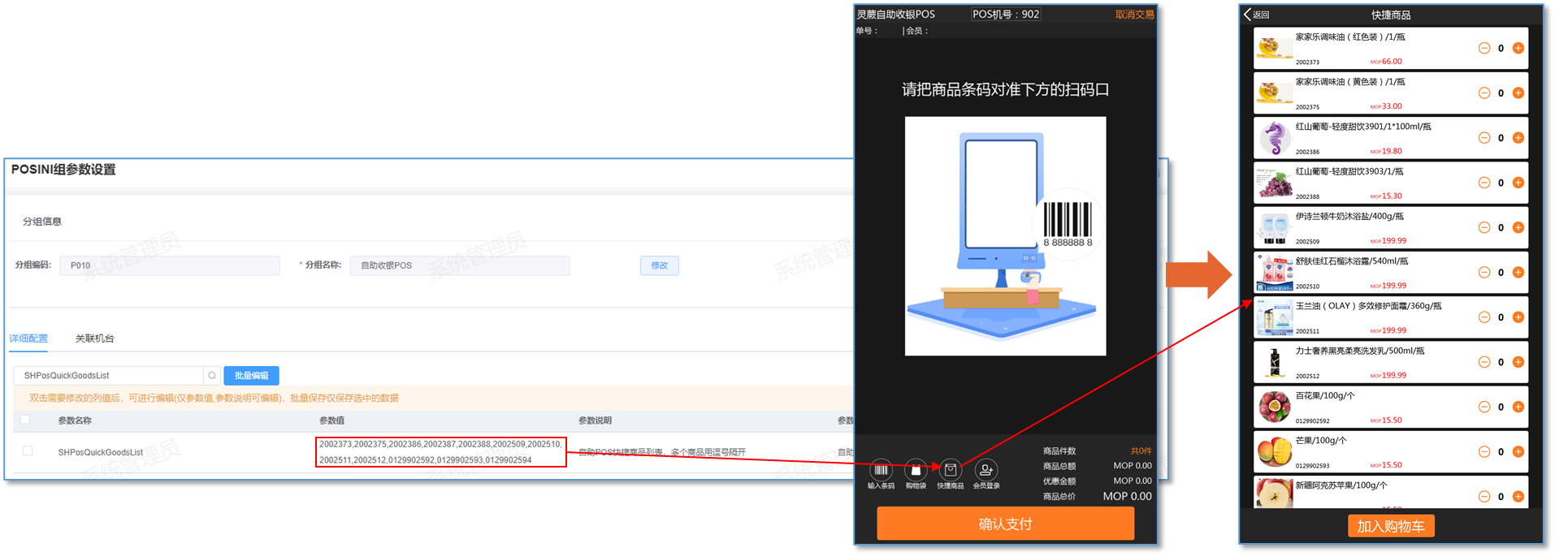Add one 红山葡萄-轻度甜饮3901 with plus icon

coord(1518,138)
